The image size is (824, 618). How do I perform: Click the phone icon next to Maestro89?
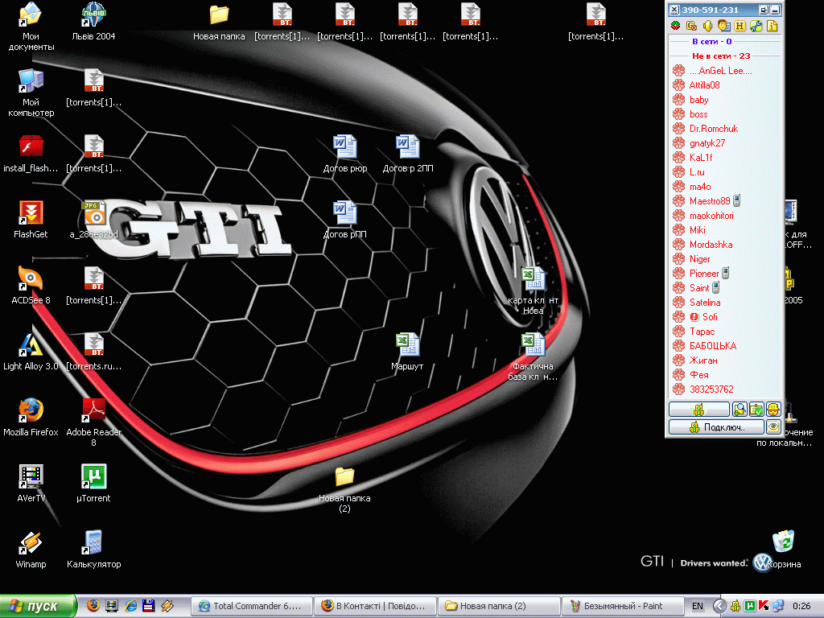pos(737,200)
